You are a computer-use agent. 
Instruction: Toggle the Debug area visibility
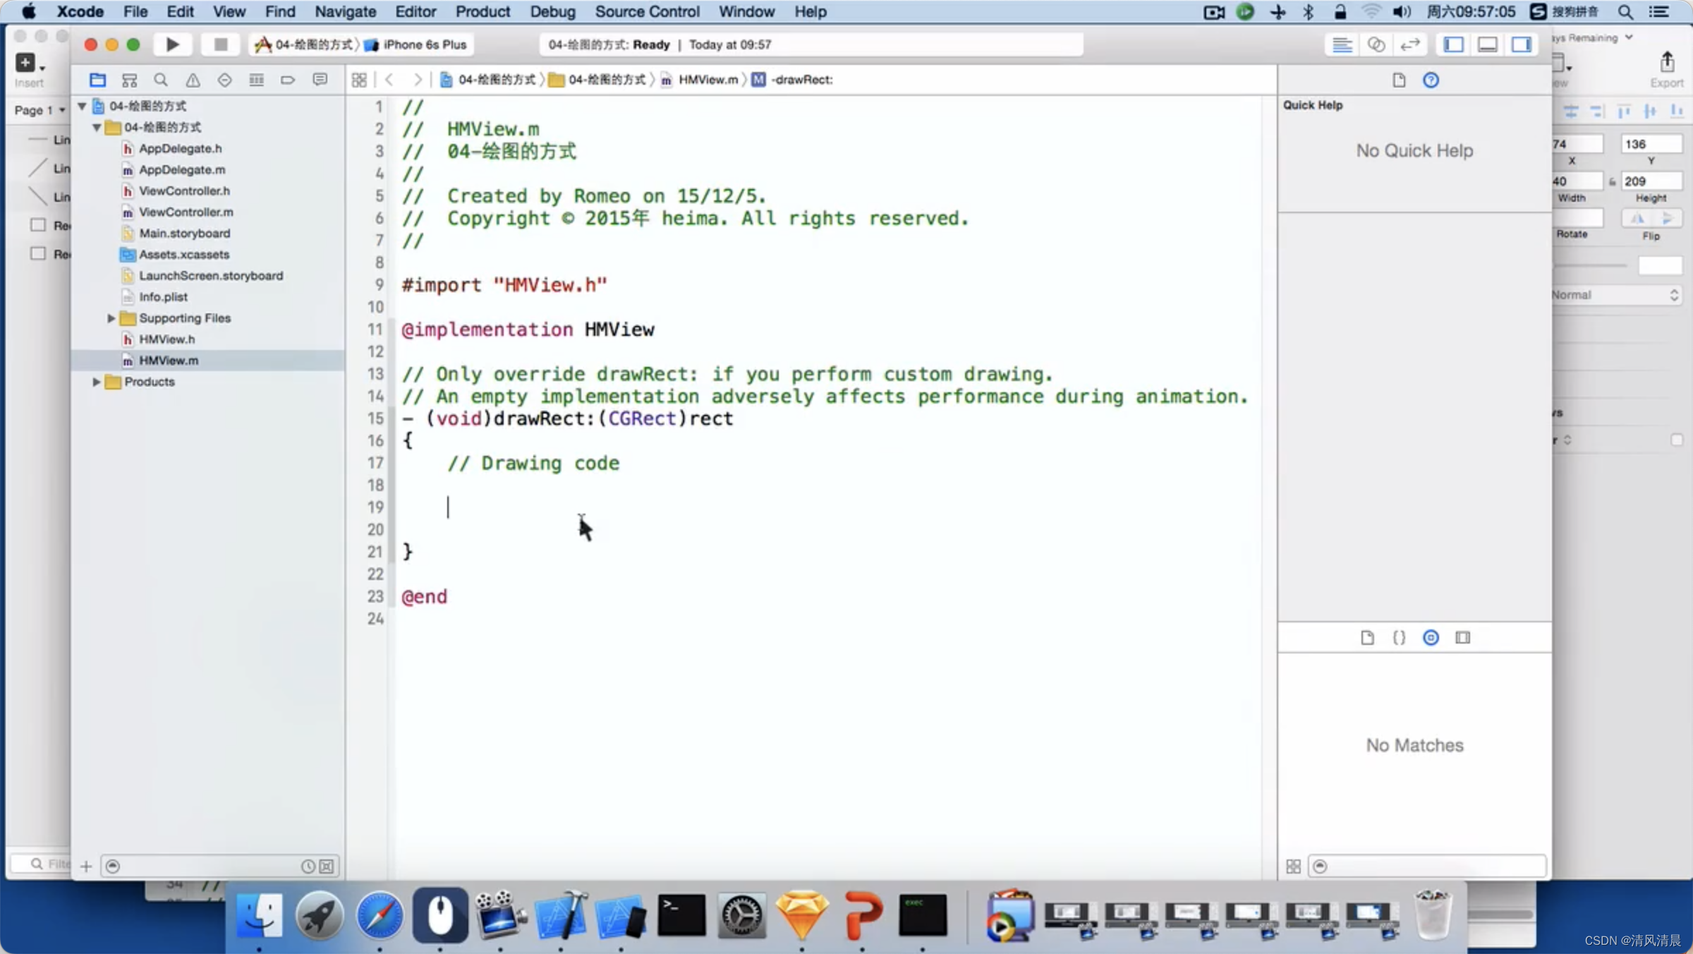coord(1487,44)
